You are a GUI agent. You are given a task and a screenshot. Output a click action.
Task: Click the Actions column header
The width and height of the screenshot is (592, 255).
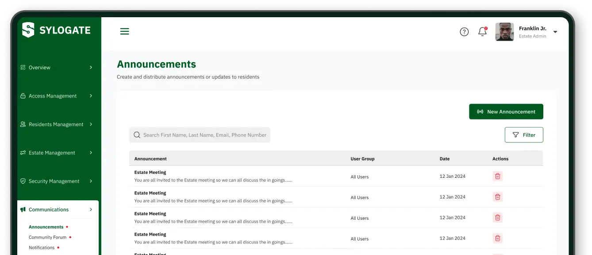coord(500,159)
